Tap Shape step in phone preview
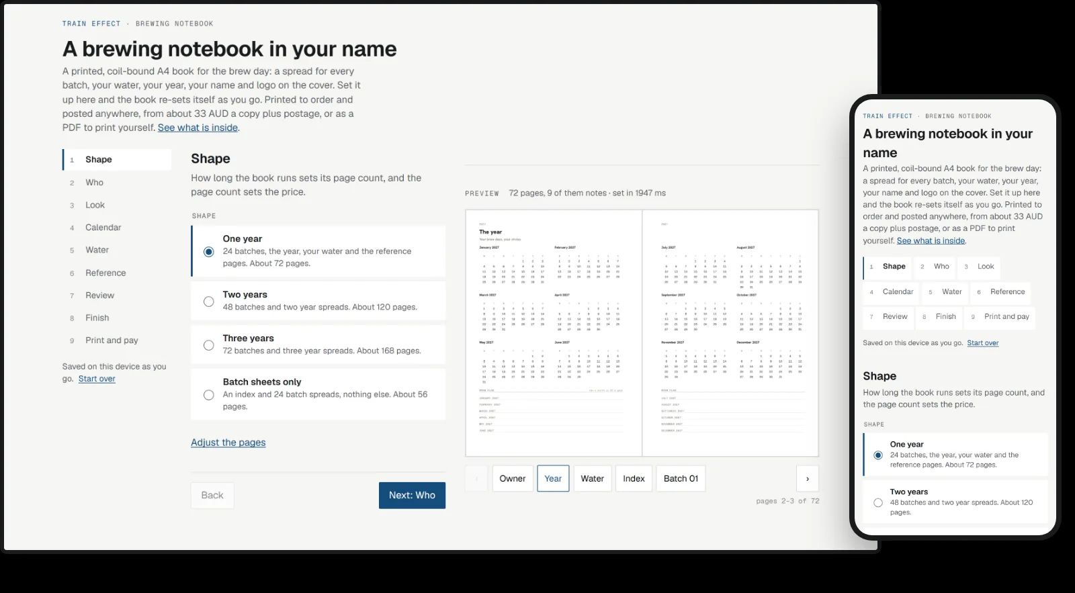The height and width of the screenshot is (593, 1075). click(887, 267)
